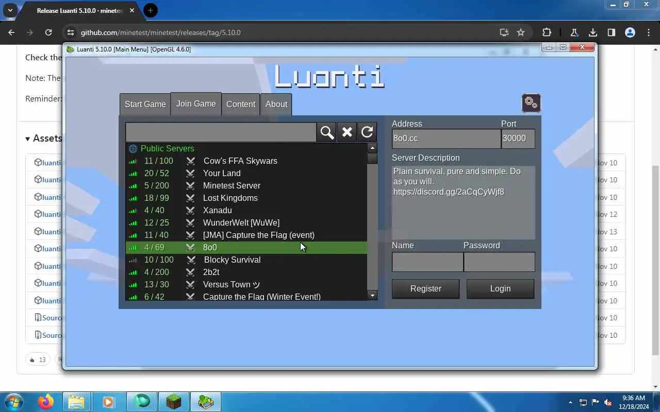
Task: Go back in Chrome
Action: pos(11,32)
